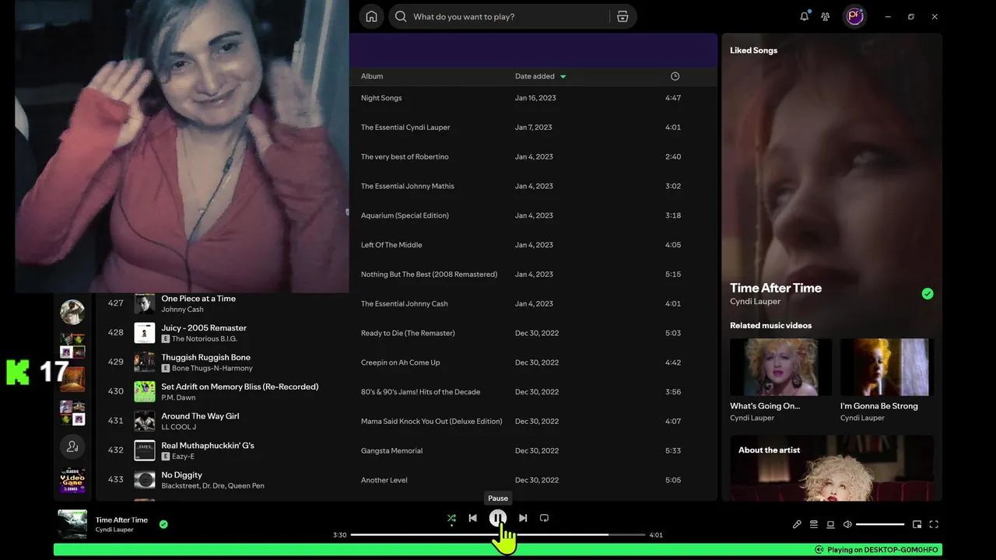The height and width of the screenshot is (560, 996).
Task: Open the album Ready to Die (The Remaster)
Action: [x=408, y=333]
